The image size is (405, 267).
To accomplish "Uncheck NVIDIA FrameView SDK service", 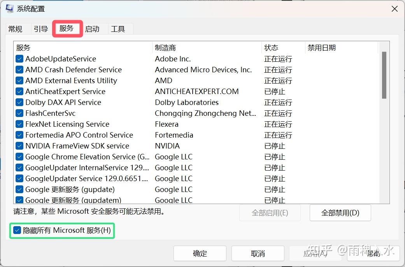I will pyautogui.click(x=19, y=146).
